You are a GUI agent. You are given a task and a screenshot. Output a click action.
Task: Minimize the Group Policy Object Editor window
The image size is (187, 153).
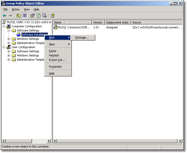pos(171,3)
